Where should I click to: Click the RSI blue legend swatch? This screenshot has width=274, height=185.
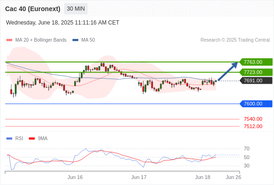[x=9, y=139]
